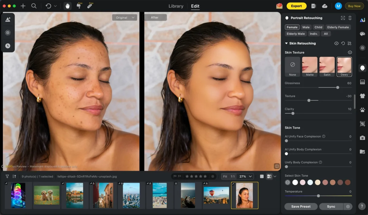Viewport: 368px width, 215px height.
Task: Toggle Skin Retouching section visibility eye
Action: (336, 43)
